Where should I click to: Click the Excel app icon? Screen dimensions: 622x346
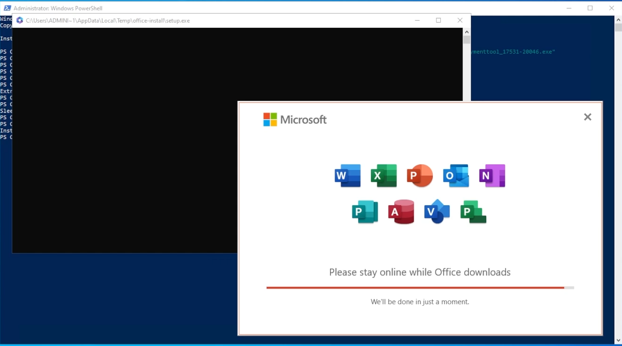(x=384, y=175)
